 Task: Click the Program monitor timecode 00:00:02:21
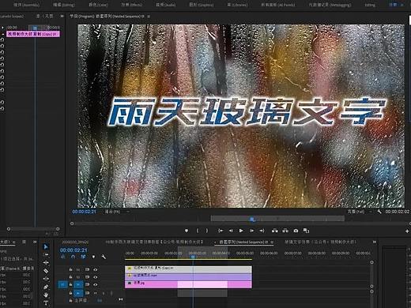[85, 212]
